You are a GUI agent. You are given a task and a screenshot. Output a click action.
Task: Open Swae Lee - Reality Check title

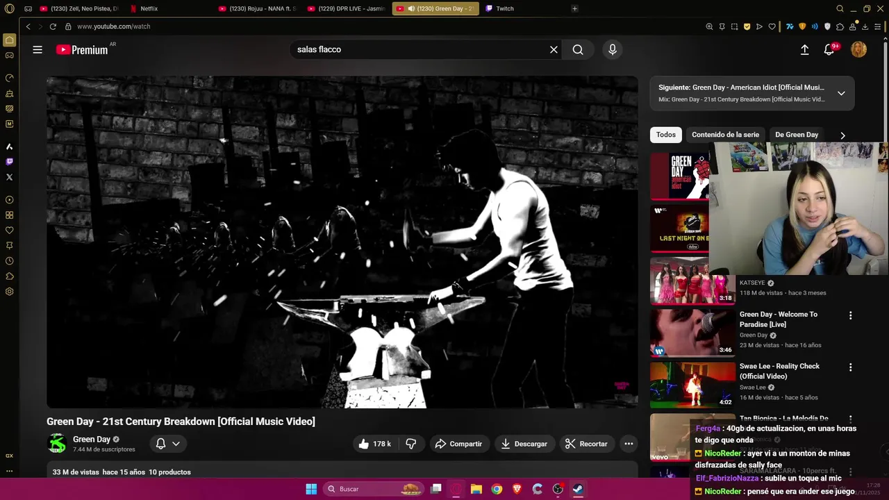click(x=779, y=372)
